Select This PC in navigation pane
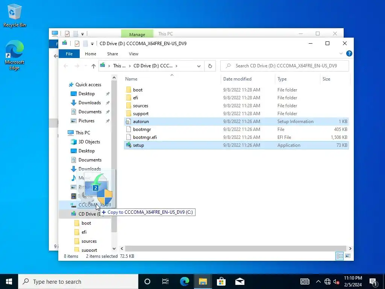This screenshot has height=289, width=385. click(79, 133)
